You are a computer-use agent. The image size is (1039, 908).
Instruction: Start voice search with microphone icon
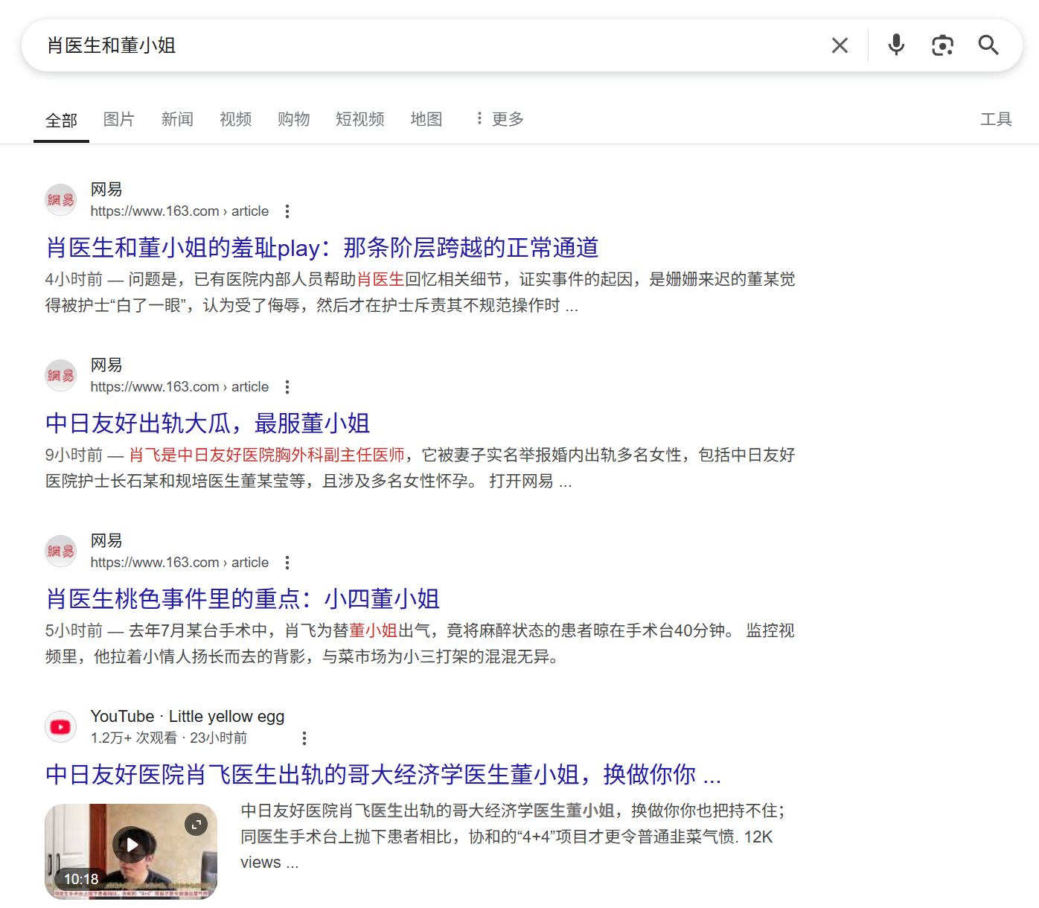(x=896, y=45)
